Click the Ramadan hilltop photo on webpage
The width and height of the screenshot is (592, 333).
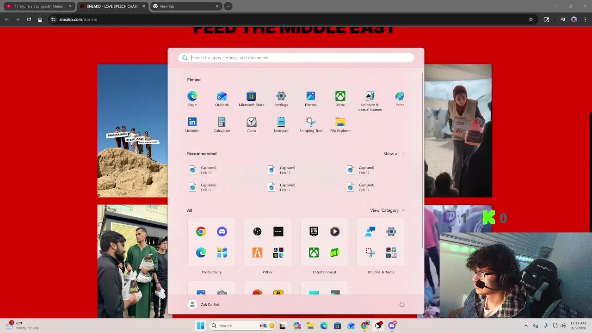click(132, 131)
